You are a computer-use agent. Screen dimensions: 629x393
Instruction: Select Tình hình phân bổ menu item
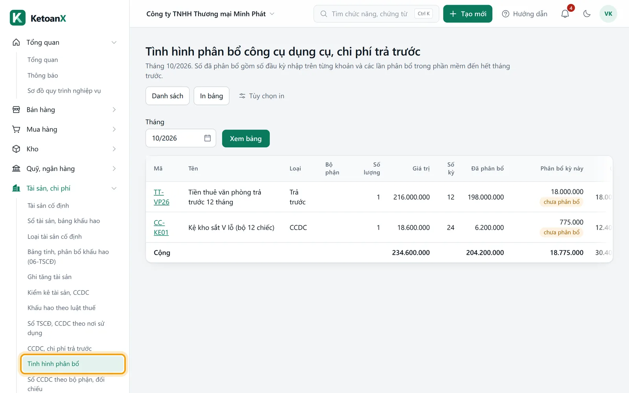coord(73,364)
